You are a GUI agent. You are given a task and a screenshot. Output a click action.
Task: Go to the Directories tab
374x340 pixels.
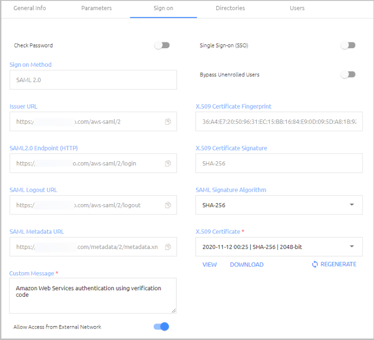[230, 8]
